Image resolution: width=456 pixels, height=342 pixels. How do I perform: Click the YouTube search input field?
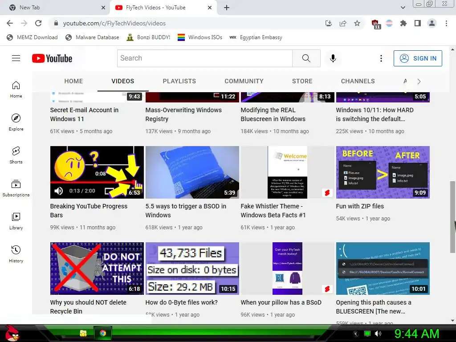click(205, 58)
